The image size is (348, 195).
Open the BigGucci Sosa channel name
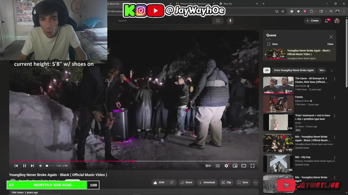click(302, 101)
